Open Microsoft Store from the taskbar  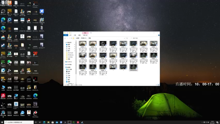(x=53, y=122)
